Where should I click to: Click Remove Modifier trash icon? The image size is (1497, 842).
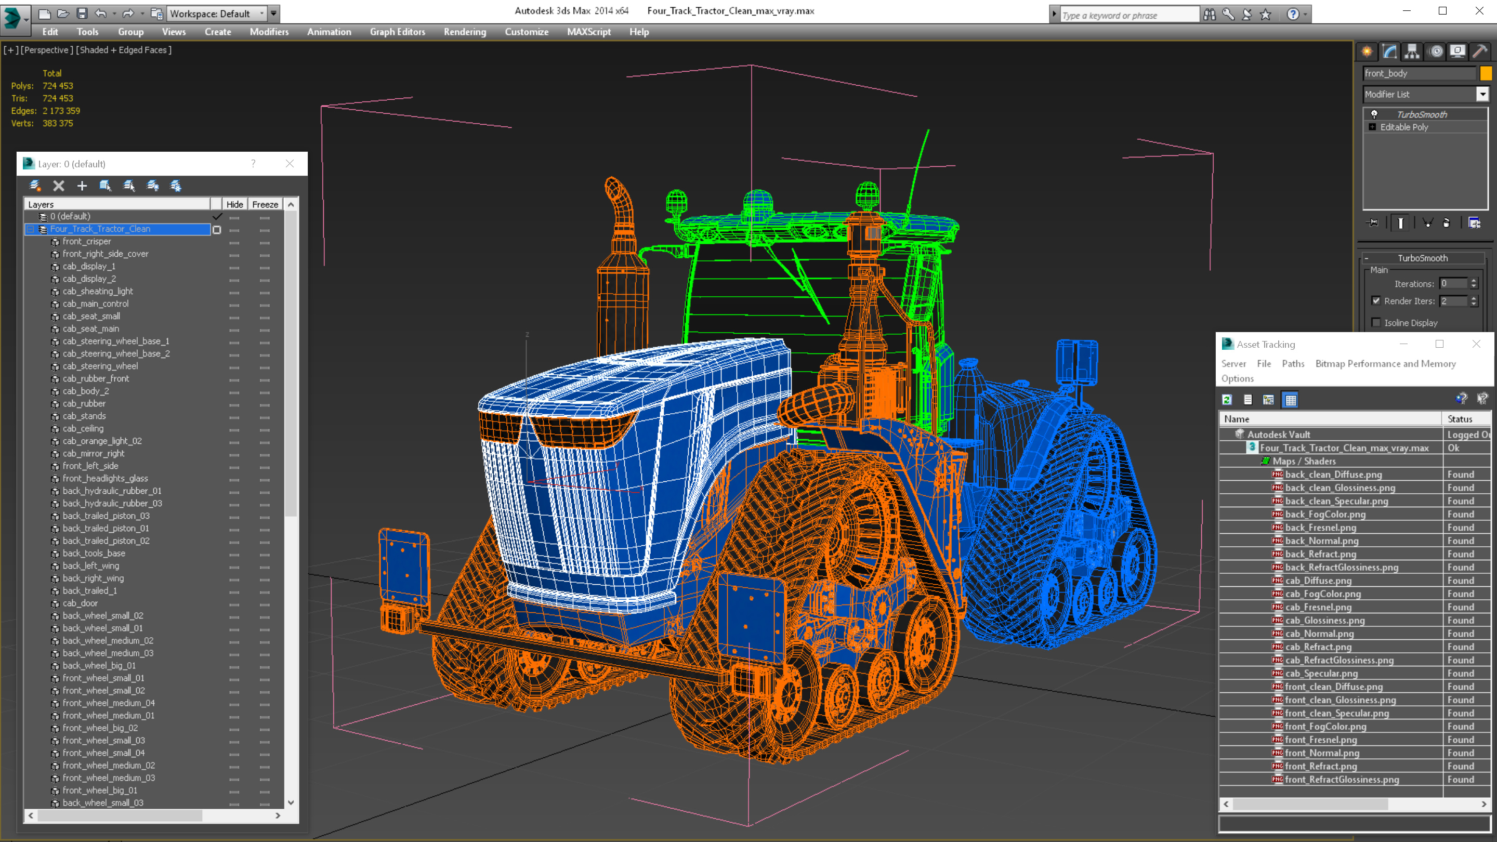pyautogui.click(x=1447, y=222)
